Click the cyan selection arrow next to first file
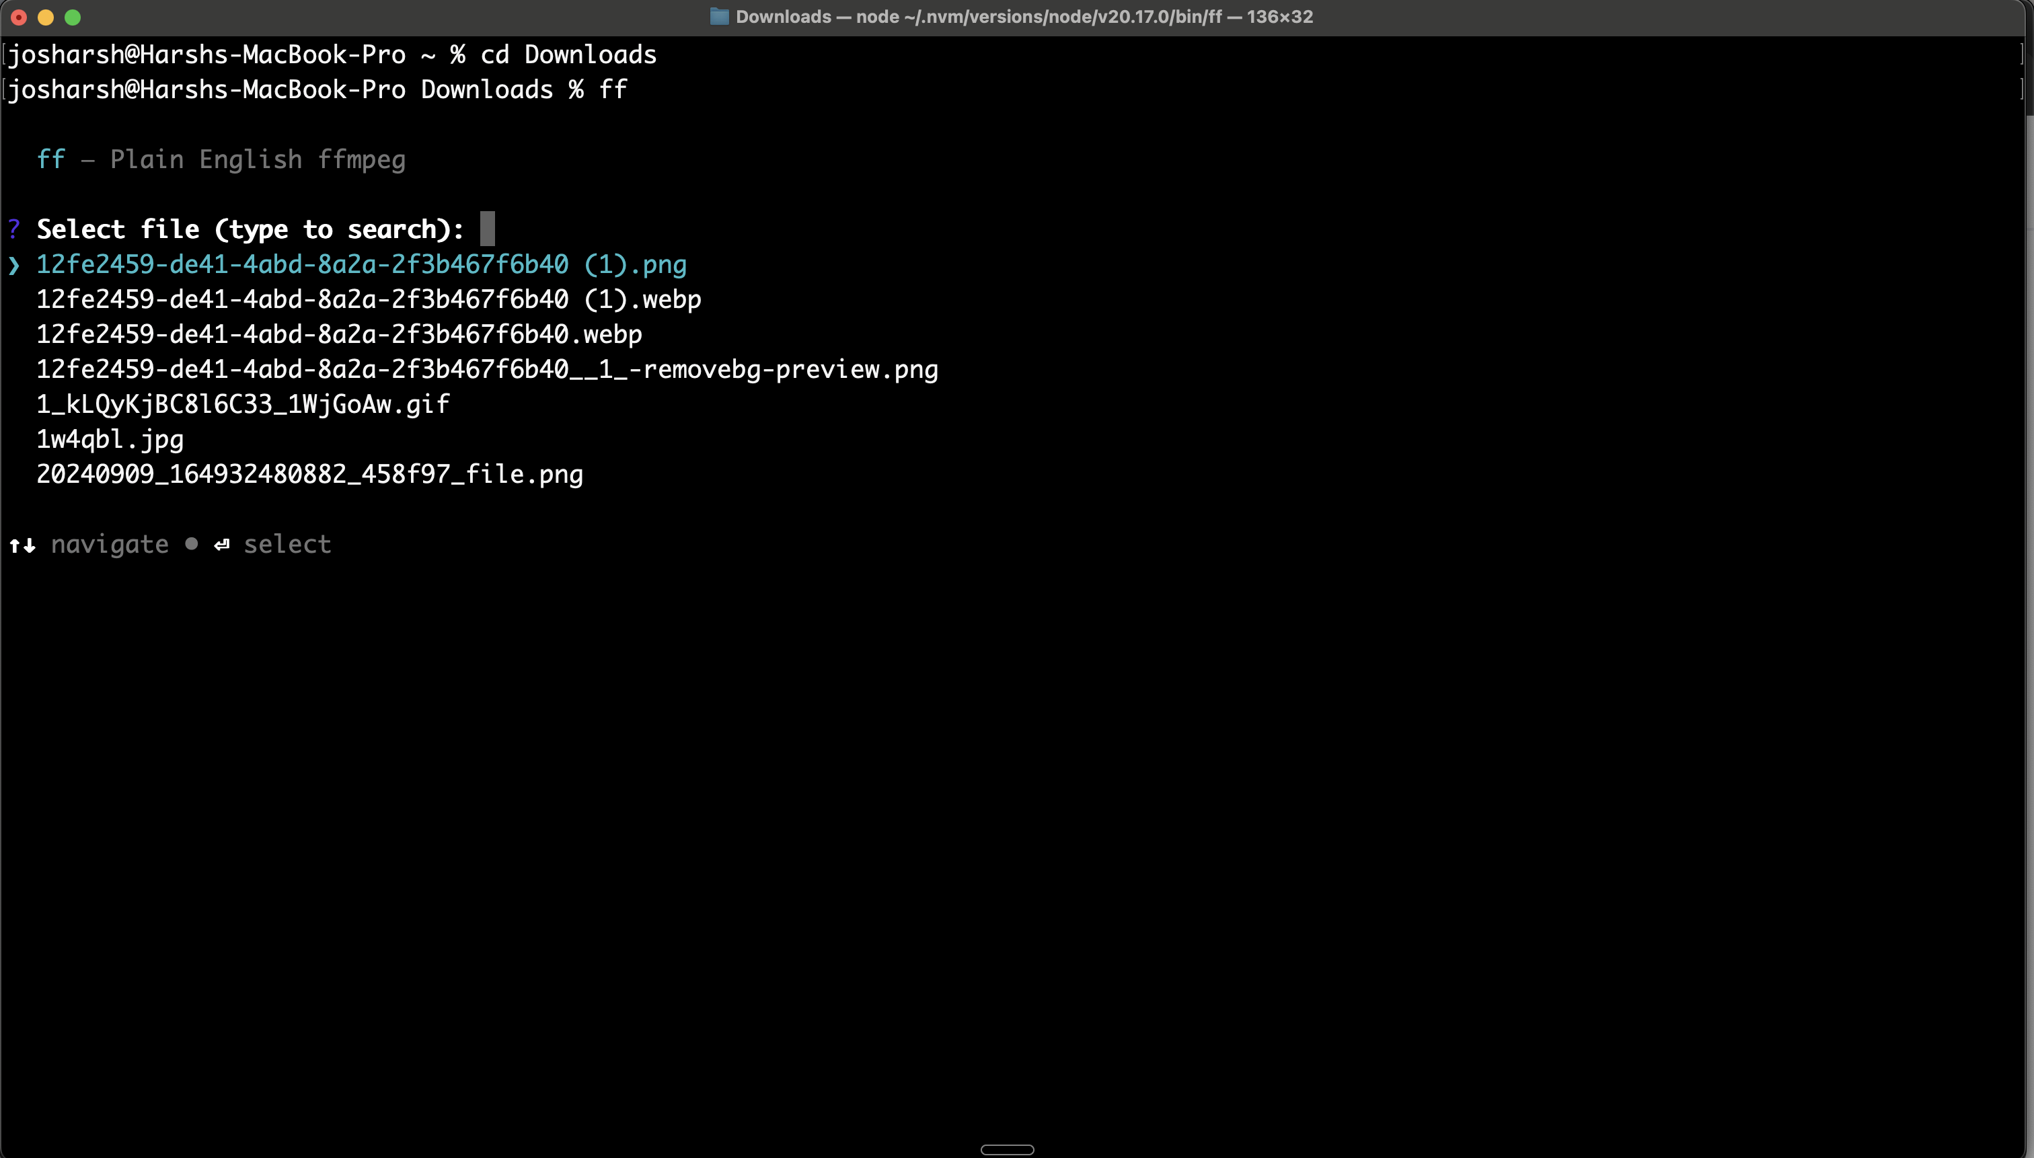2034x1158 pixels. [x=13, y=265]
